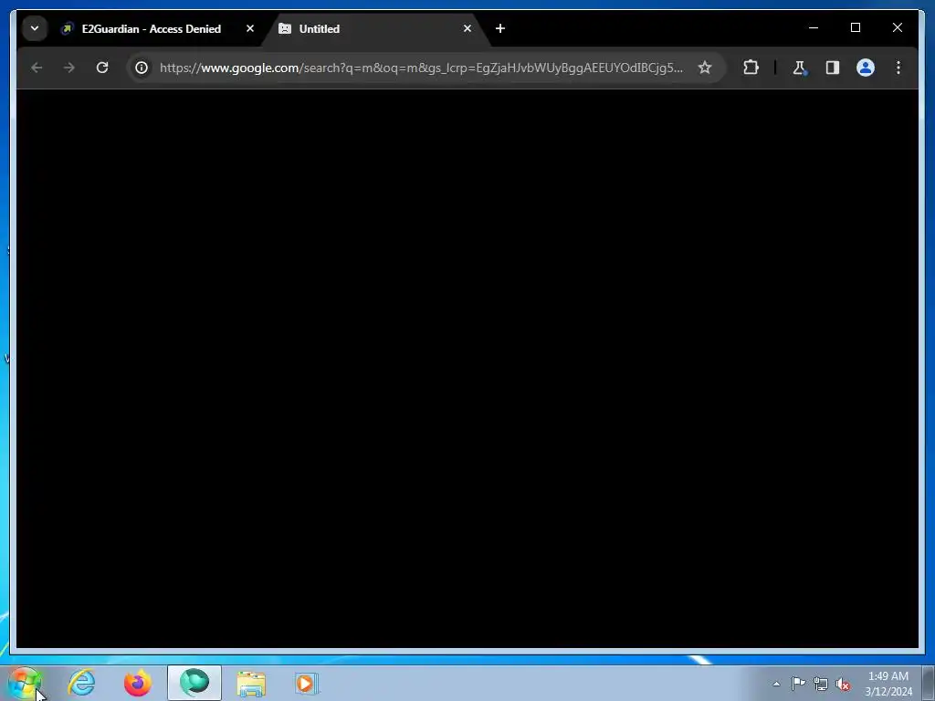Open a new tab with plus button
Viewport: 935px width, 701px height.
point(500,28)
